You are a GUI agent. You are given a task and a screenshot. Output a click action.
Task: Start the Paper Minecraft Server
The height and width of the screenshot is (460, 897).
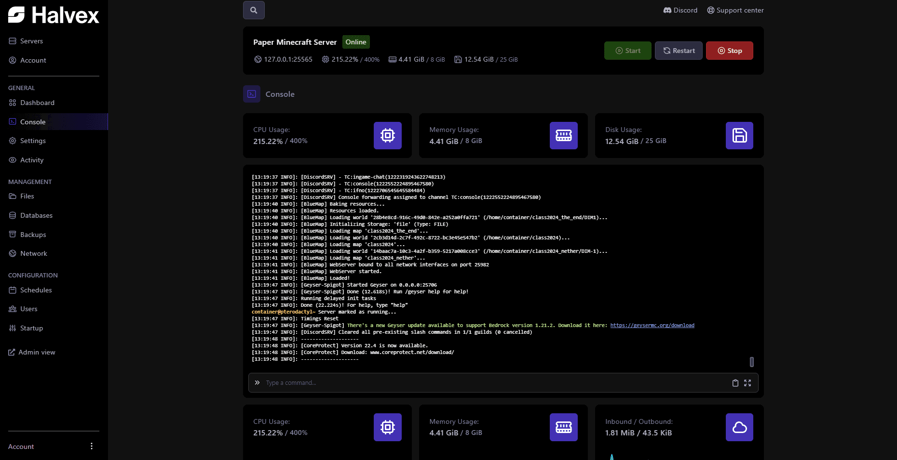(628, 51)
